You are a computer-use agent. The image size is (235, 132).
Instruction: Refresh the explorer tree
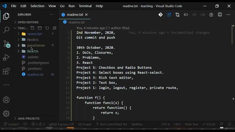pos(47,28)
